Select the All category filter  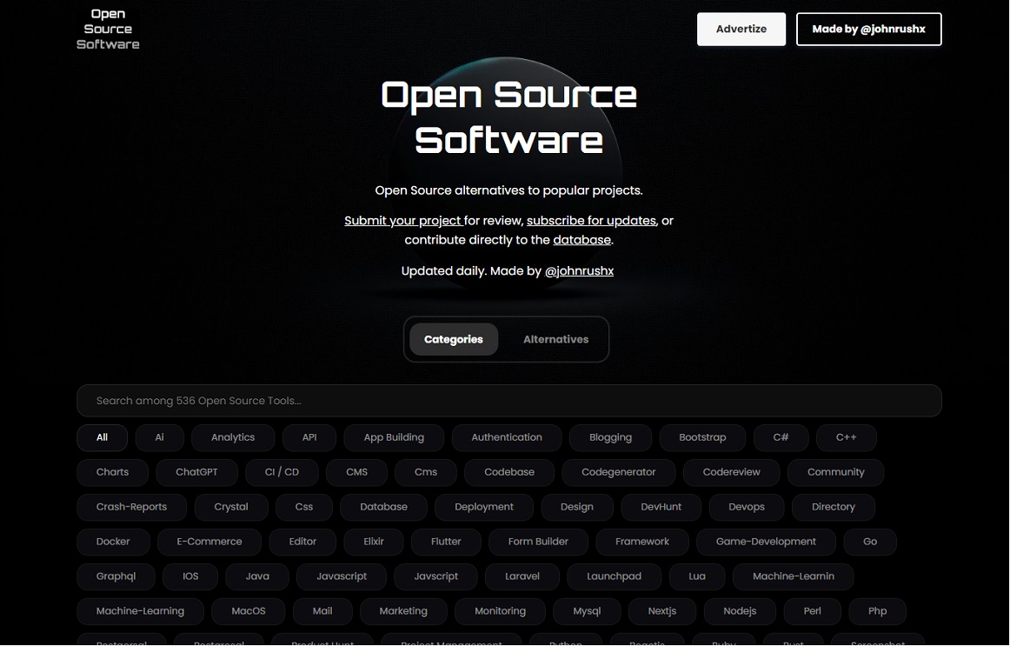coord(102,437)
